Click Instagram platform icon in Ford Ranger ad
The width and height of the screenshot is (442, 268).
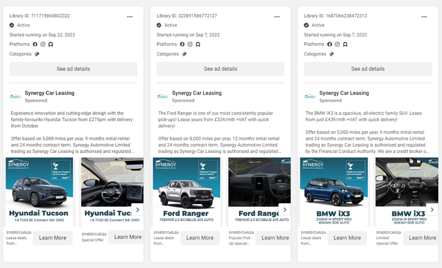190,44
